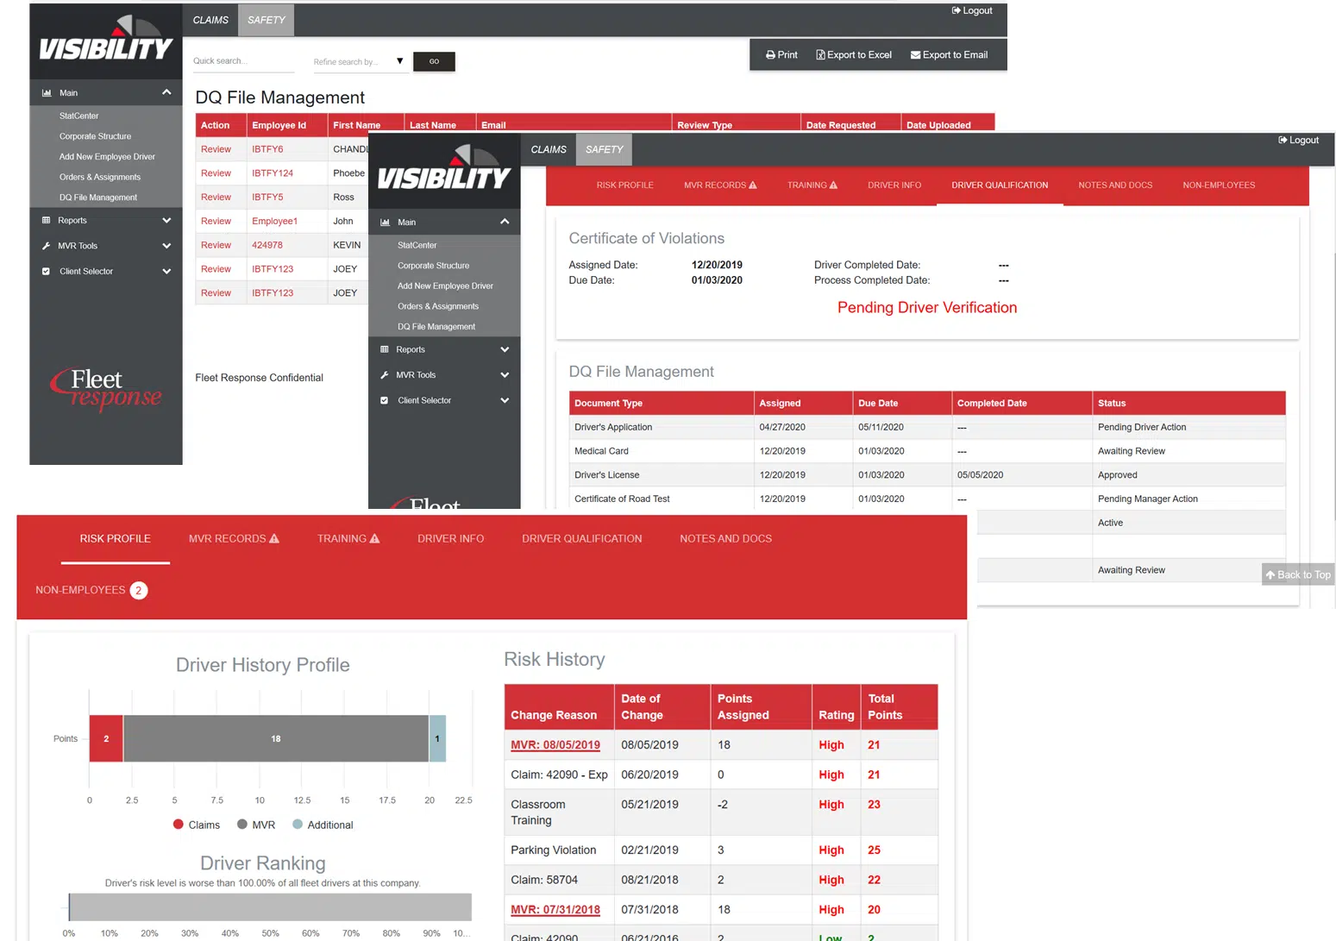The image size is (1336, 941).
Task: Click Logout icon in top-left window
Action: [x=957, y=11]
